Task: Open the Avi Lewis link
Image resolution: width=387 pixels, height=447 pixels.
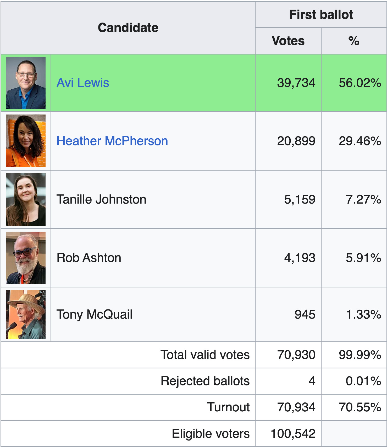Action: pos(83,83)
